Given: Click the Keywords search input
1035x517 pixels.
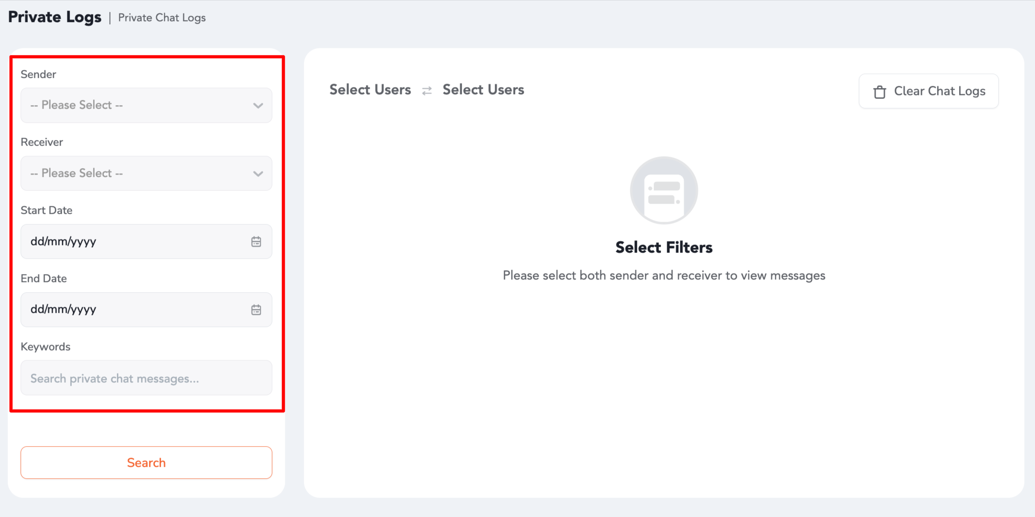Looking at the screenshot, I should click(146, 378).
